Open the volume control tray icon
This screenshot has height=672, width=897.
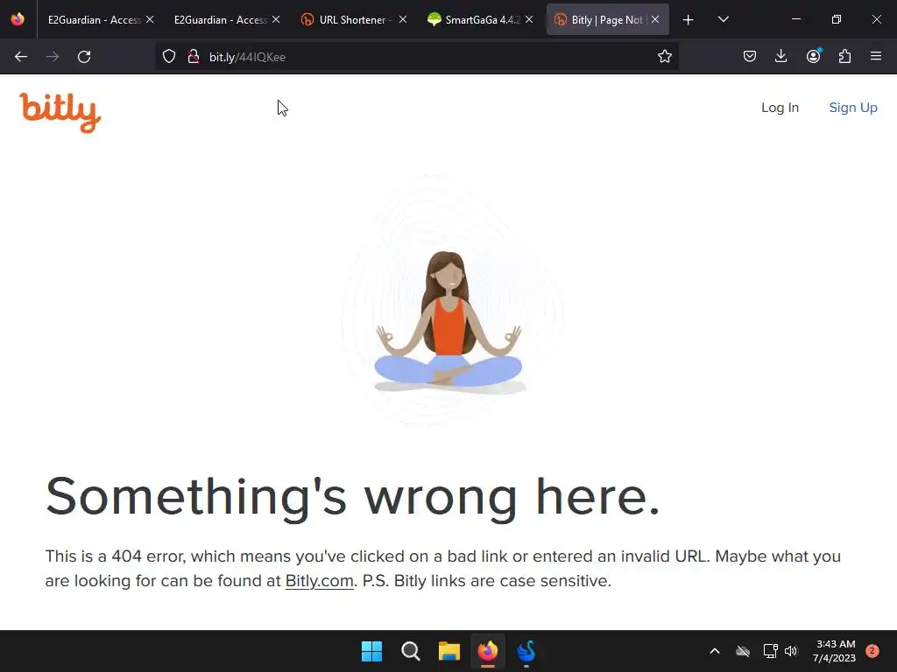(x=791, y=651)
